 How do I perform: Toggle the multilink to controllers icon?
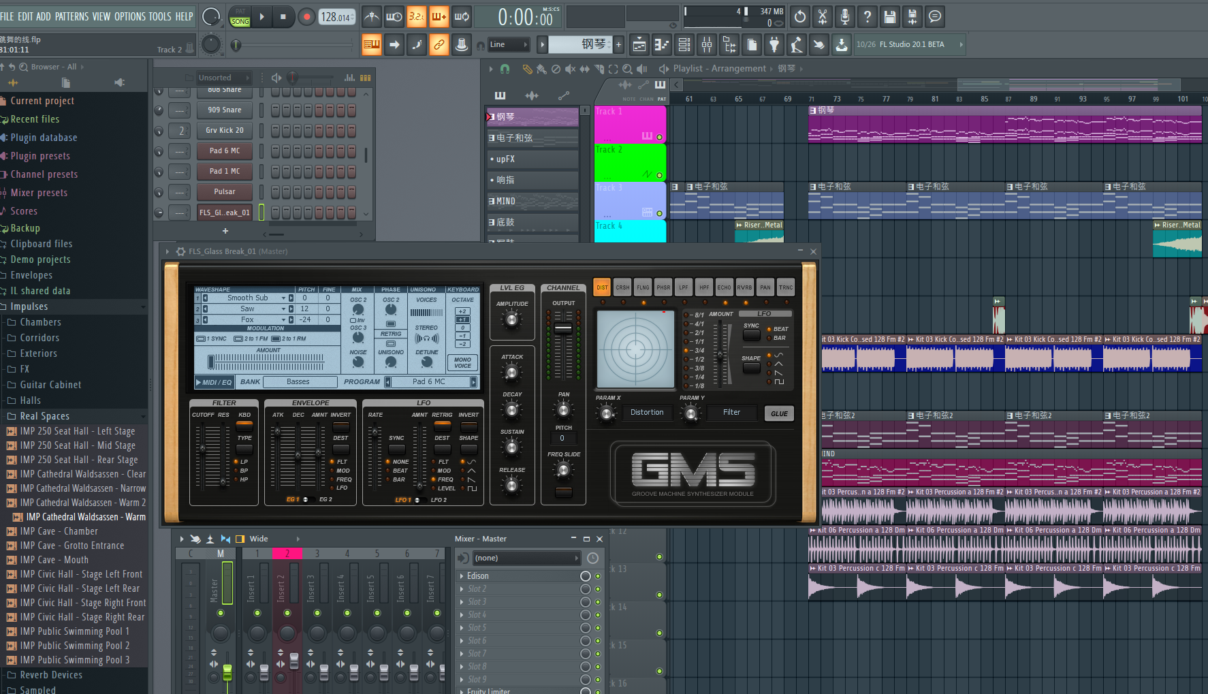coord(439,45)
